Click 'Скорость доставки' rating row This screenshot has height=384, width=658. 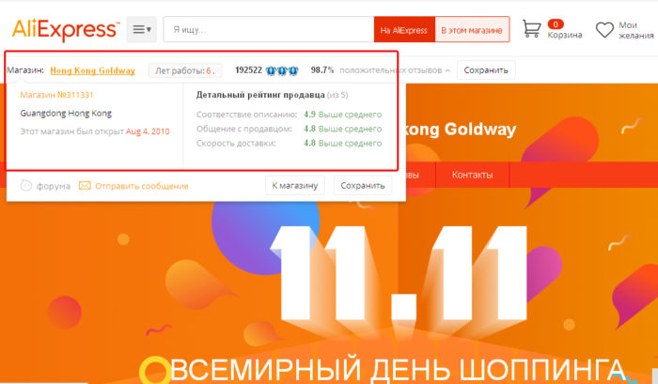click(x=290, y=143)
